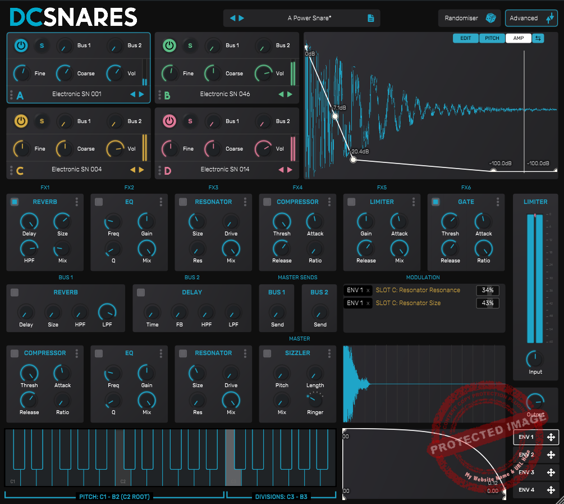The image size is (564, 504).
Task: Select ENV 4 envelope button
Action: tap(536, 490)
